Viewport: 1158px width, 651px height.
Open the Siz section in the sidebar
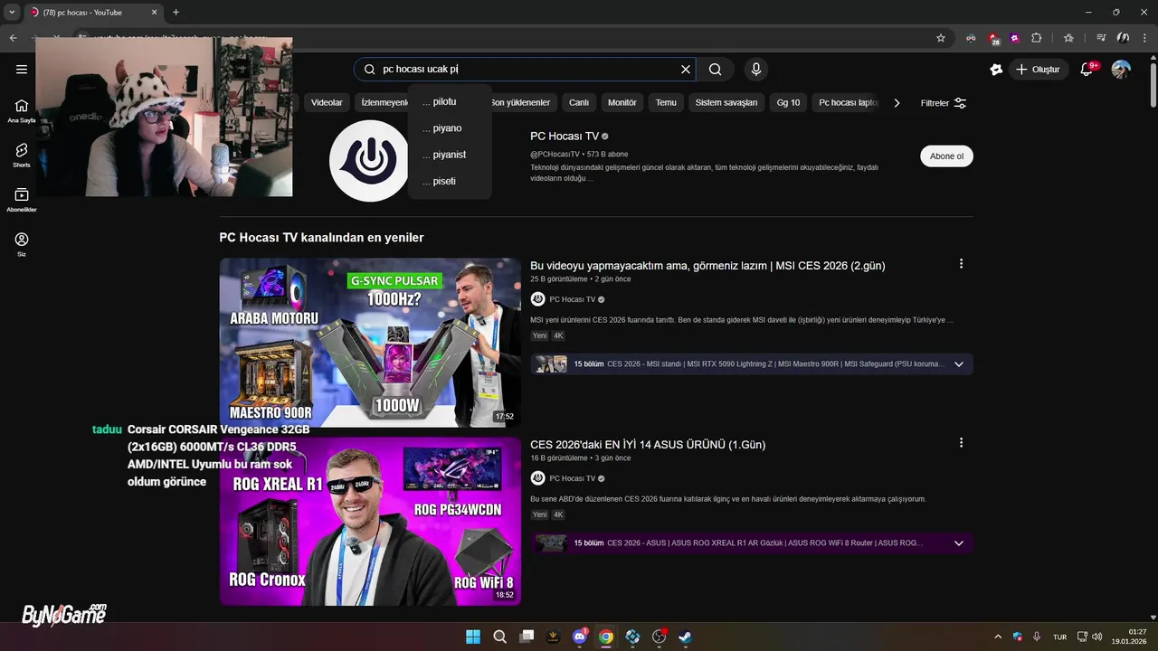pyautogui.click(x=22, y=244)
